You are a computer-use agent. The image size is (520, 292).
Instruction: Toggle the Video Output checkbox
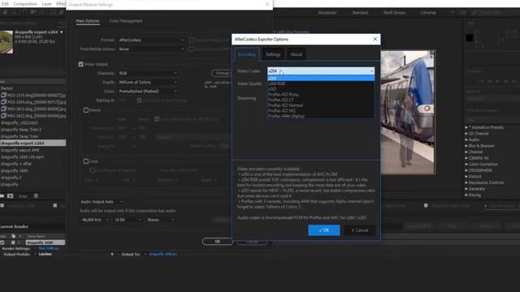tap(81, 64)
